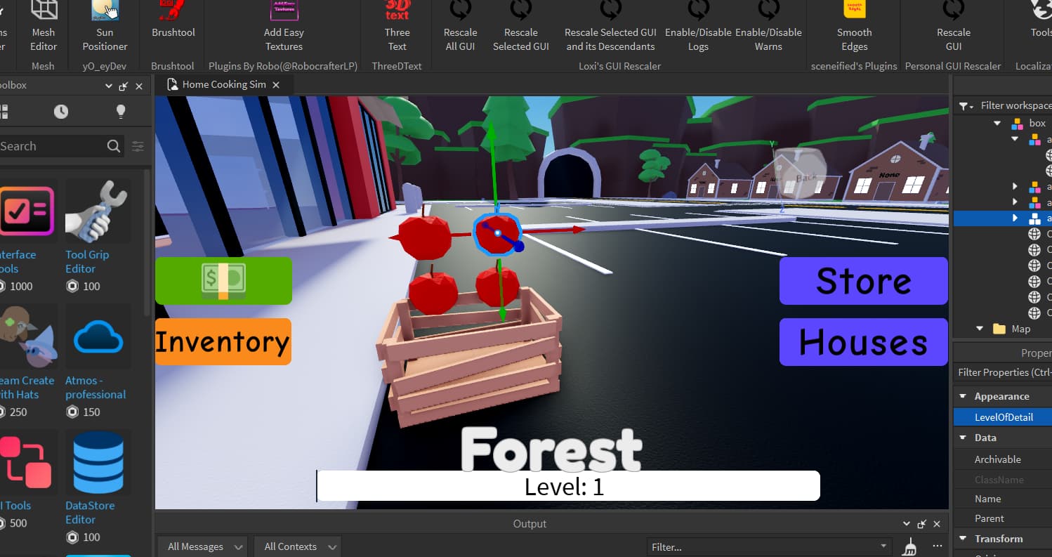The width and height of the screenshot is (1052, 557).
Task: Select the Brushtool plugin
Action: (171, 25)
